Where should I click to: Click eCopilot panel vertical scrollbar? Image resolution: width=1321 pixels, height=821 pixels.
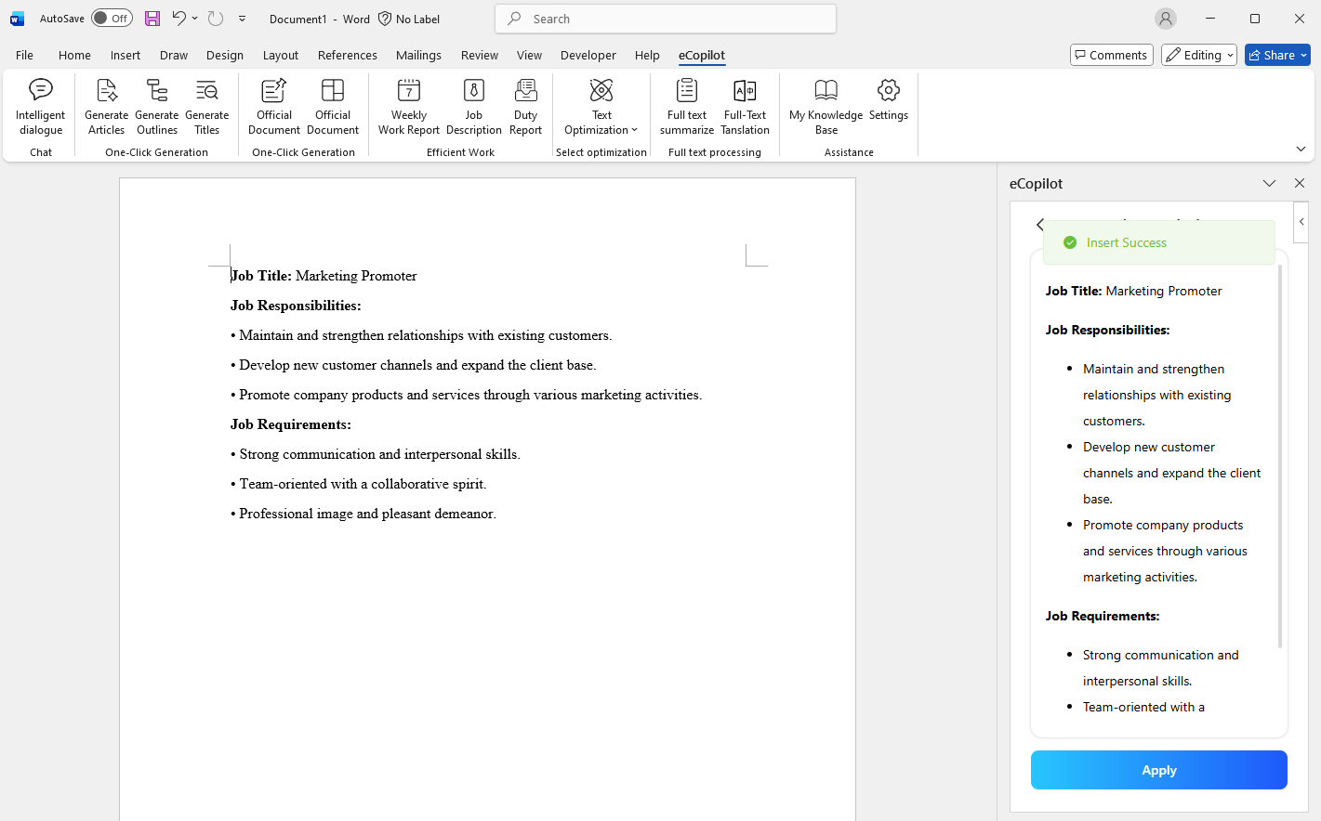click(1280, 455)
